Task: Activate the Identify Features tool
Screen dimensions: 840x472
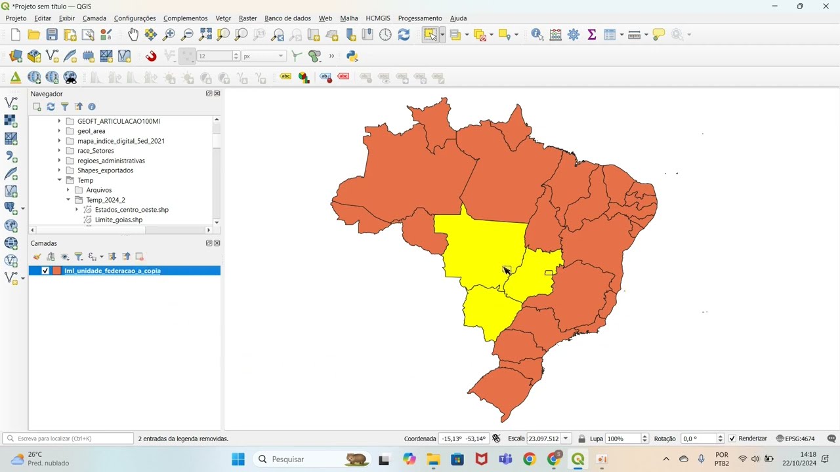Action: (x=537, y=35)
